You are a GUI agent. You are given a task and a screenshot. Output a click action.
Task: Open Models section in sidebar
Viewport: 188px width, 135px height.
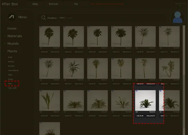point(13,44)
